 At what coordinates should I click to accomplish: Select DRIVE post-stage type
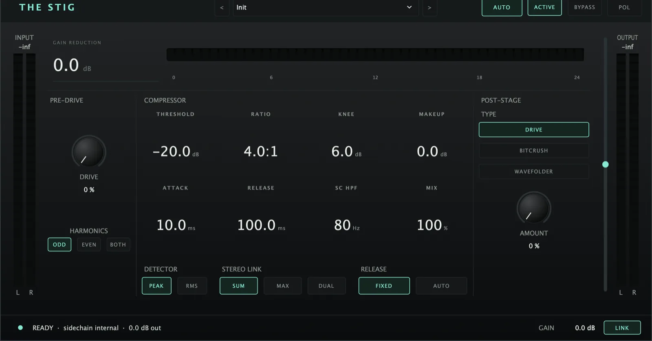point(534,130)
